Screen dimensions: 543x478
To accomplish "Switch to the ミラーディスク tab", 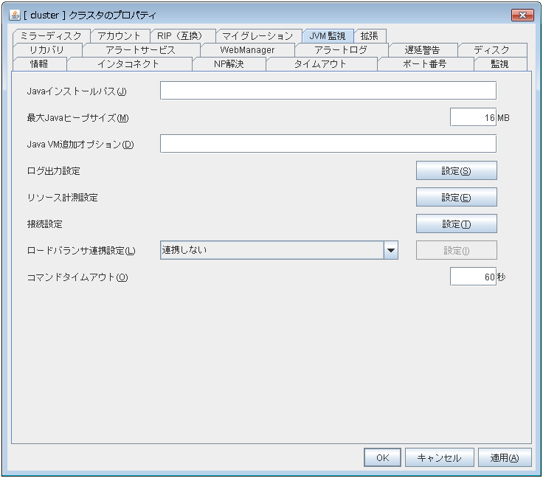I will click(51, 35).
